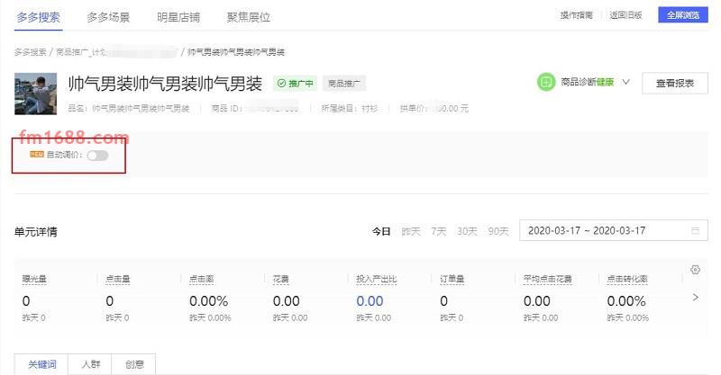Open metrics settings gear icon
Viewport: 721px width, 375px height.
coord(695,270)
